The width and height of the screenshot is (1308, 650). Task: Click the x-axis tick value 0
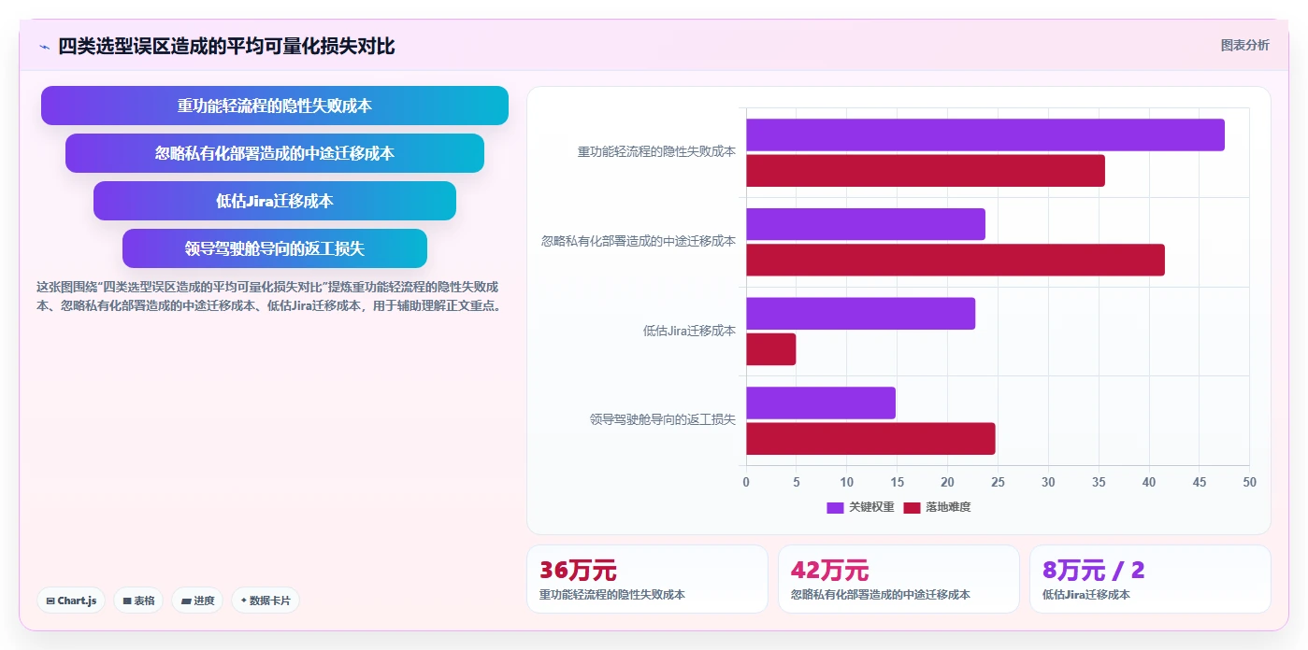(746, 482)
